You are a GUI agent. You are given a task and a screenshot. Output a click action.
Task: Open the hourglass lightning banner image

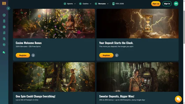pos(138,24)
